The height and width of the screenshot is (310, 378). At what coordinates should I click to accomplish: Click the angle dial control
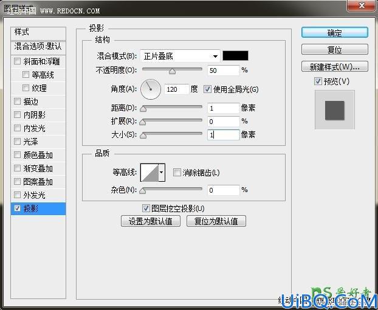click(151, 89)
